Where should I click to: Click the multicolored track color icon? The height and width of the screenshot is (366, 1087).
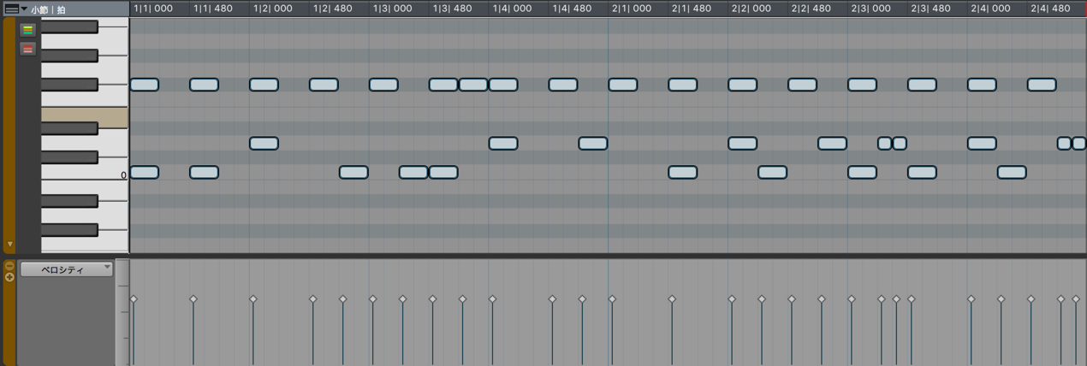click(27, 30)
